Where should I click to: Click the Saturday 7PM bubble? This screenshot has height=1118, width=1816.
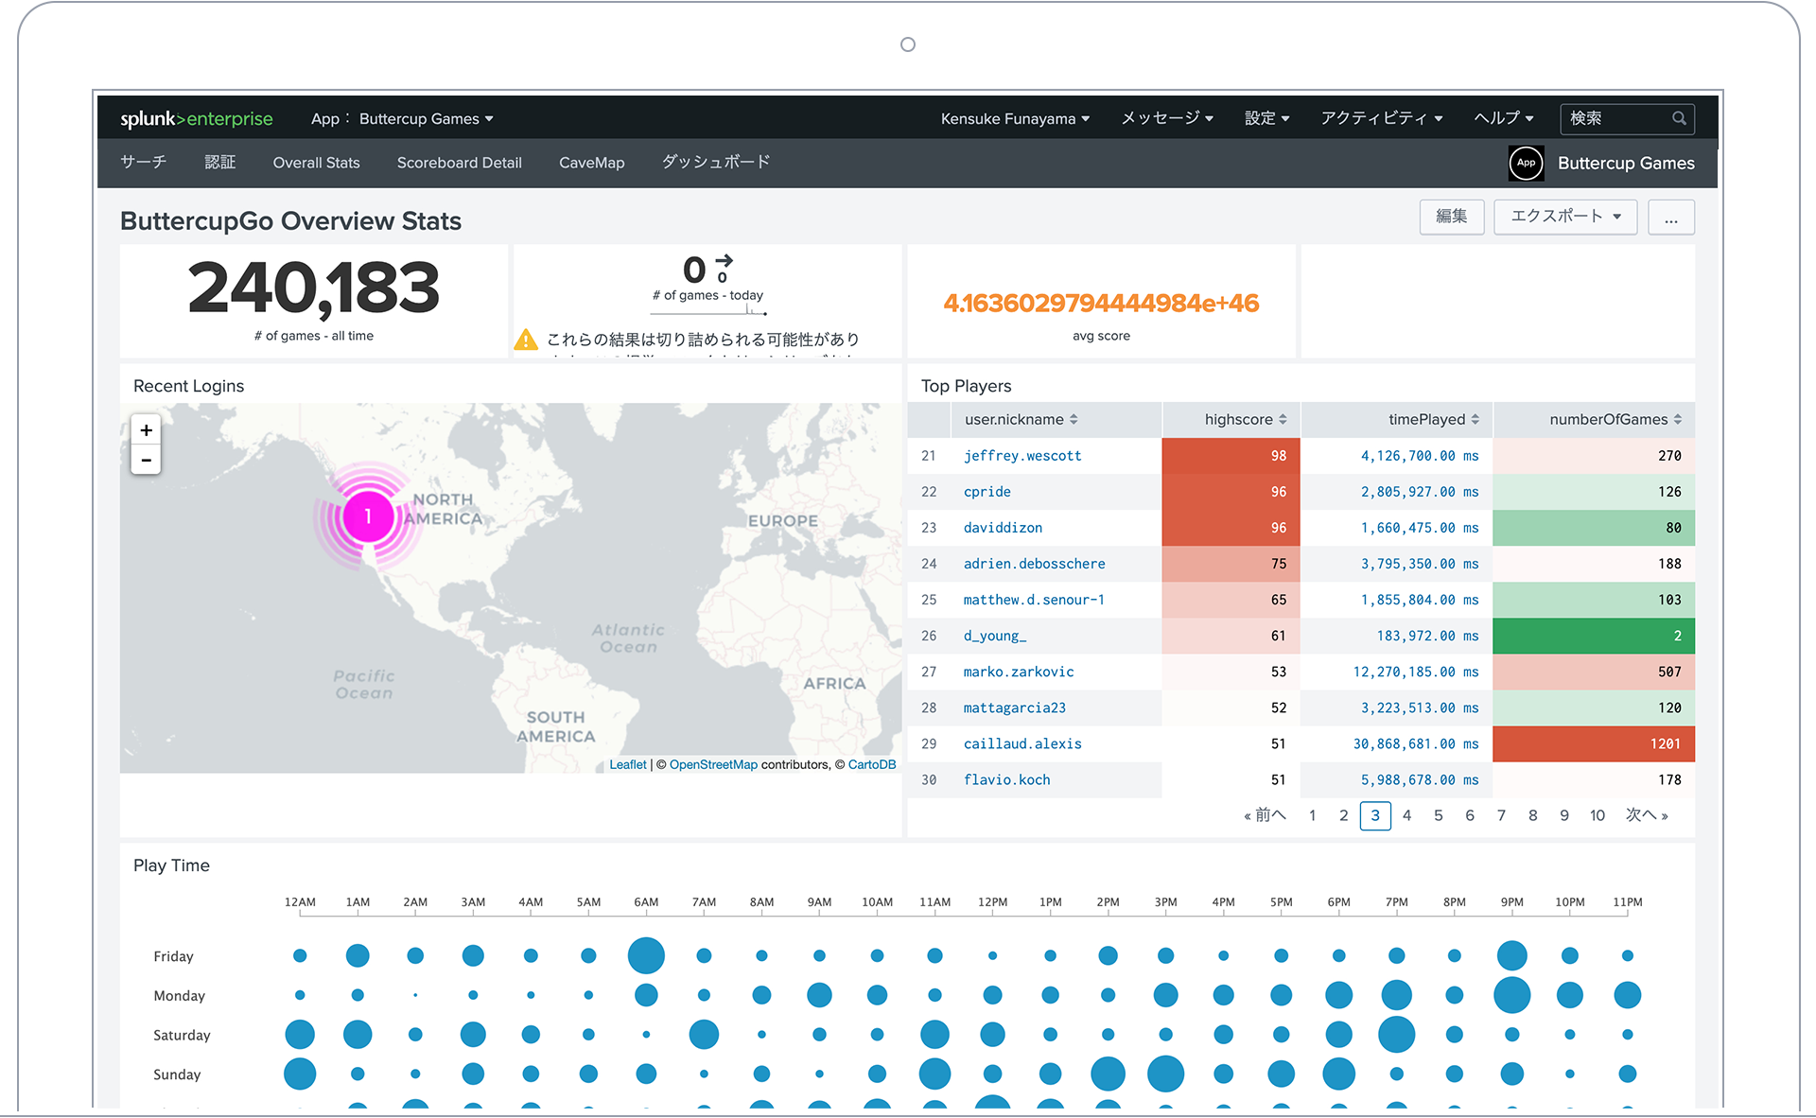pyautogui.click(x=1396, y=1035)
